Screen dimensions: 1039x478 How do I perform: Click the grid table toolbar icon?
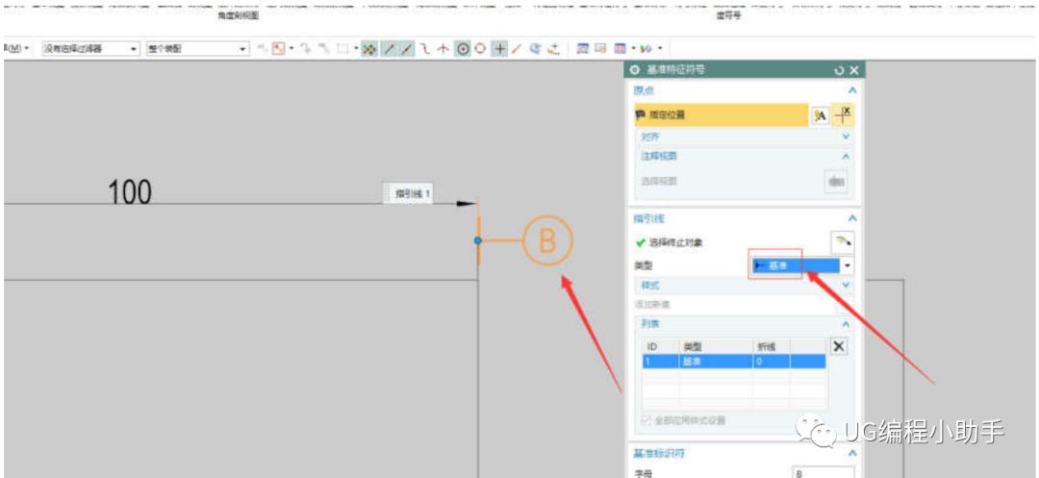pyautogui.click(x=621, y=49)
